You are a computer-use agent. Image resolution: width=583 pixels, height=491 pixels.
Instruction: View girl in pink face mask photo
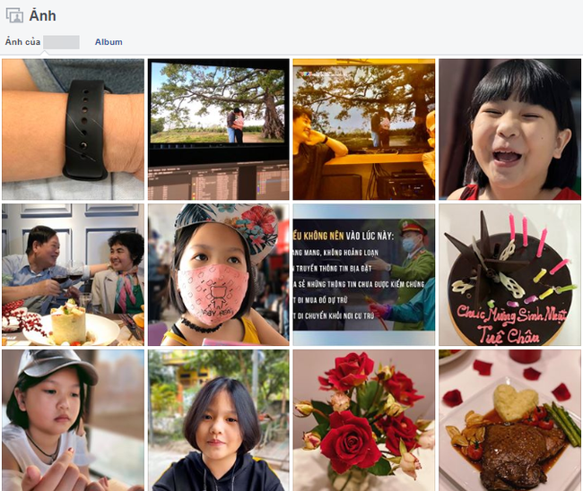(x=219, y=275)
